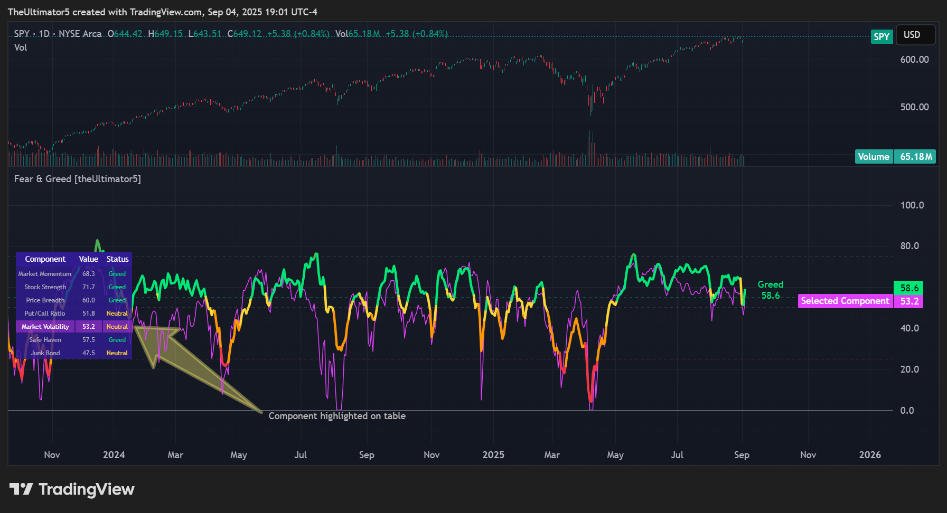Click the 2024 time axis label

coord(114,455)
